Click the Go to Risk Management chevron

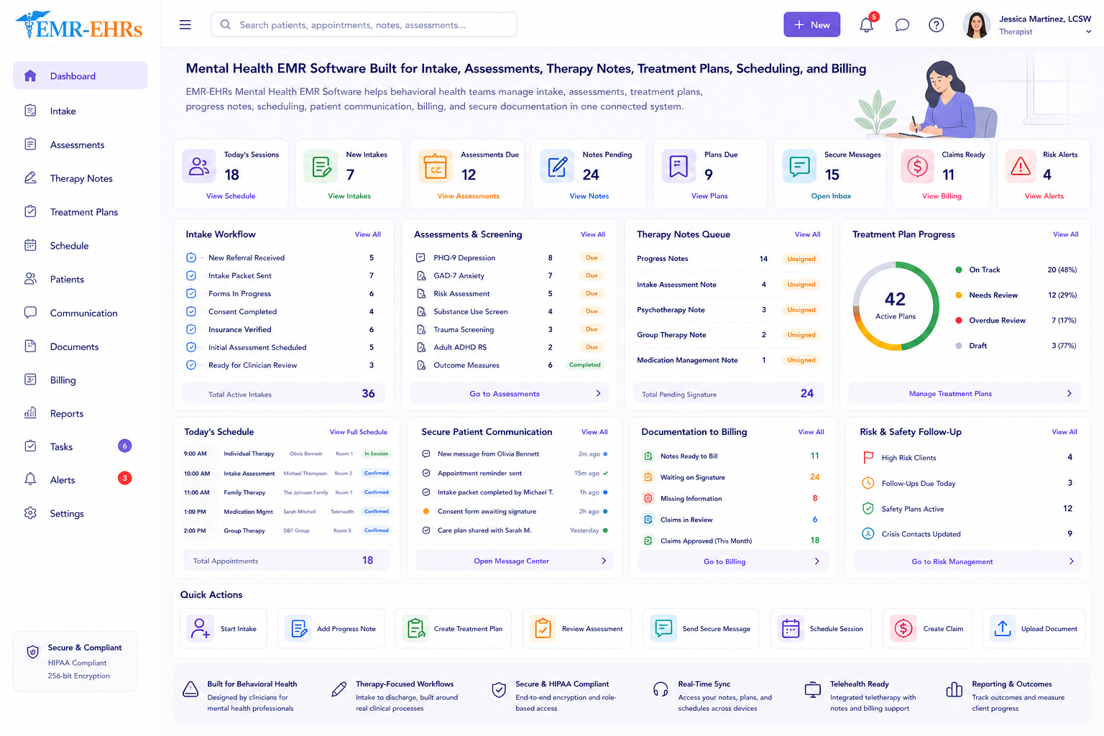coord(1071,561)
